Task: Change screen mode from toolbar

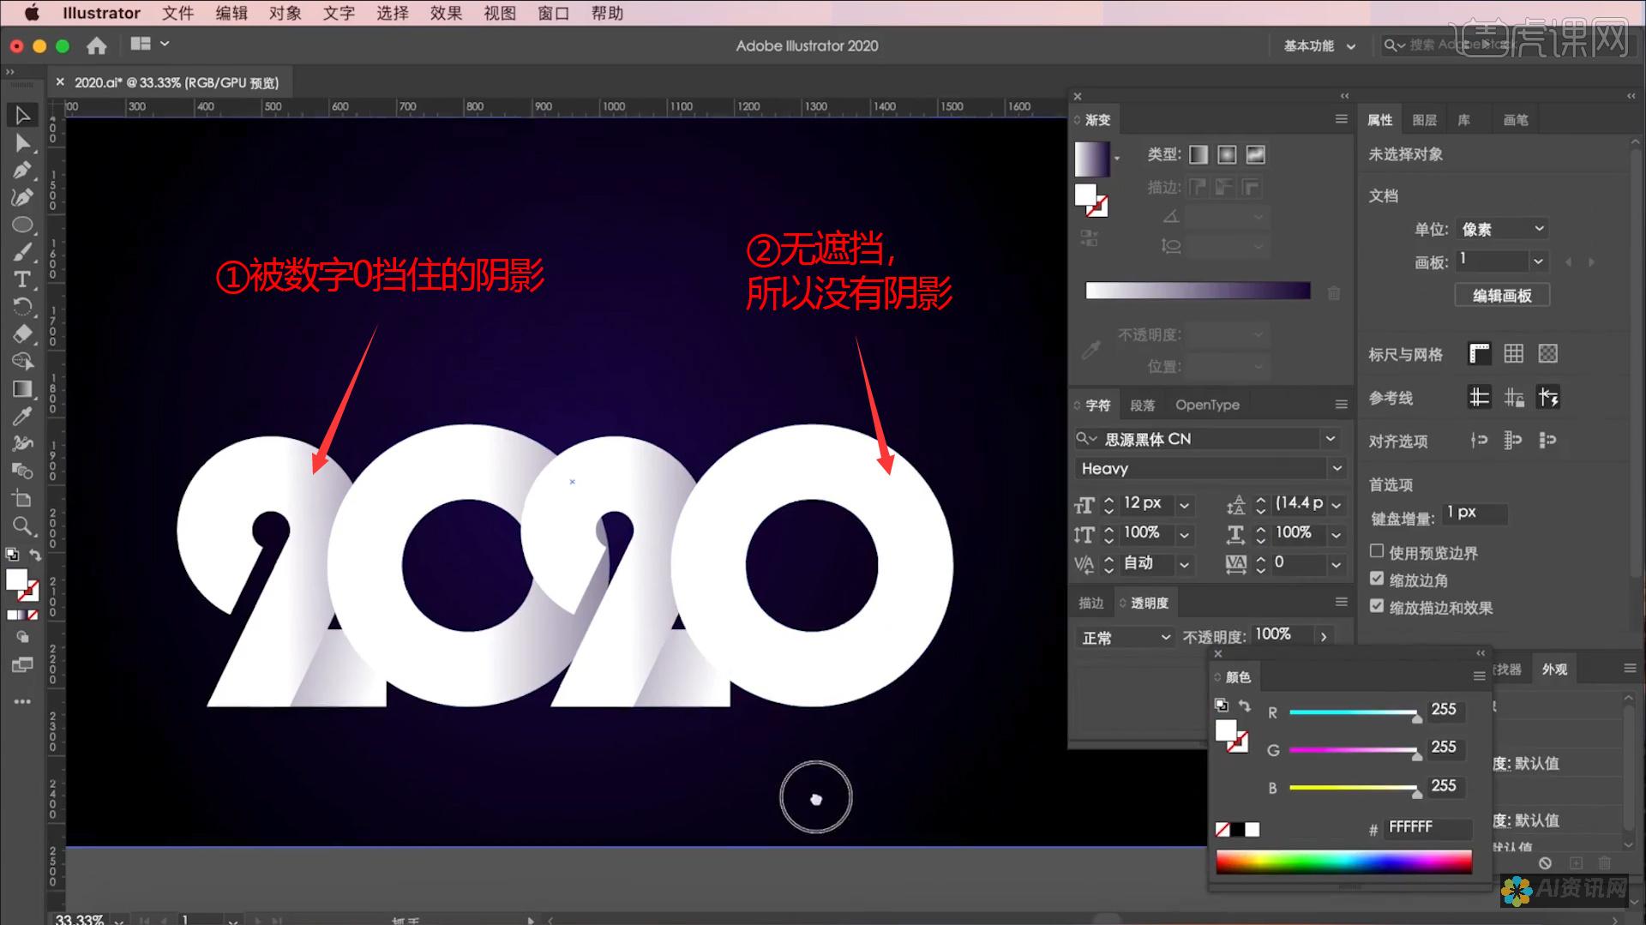Action: (23, 664)
